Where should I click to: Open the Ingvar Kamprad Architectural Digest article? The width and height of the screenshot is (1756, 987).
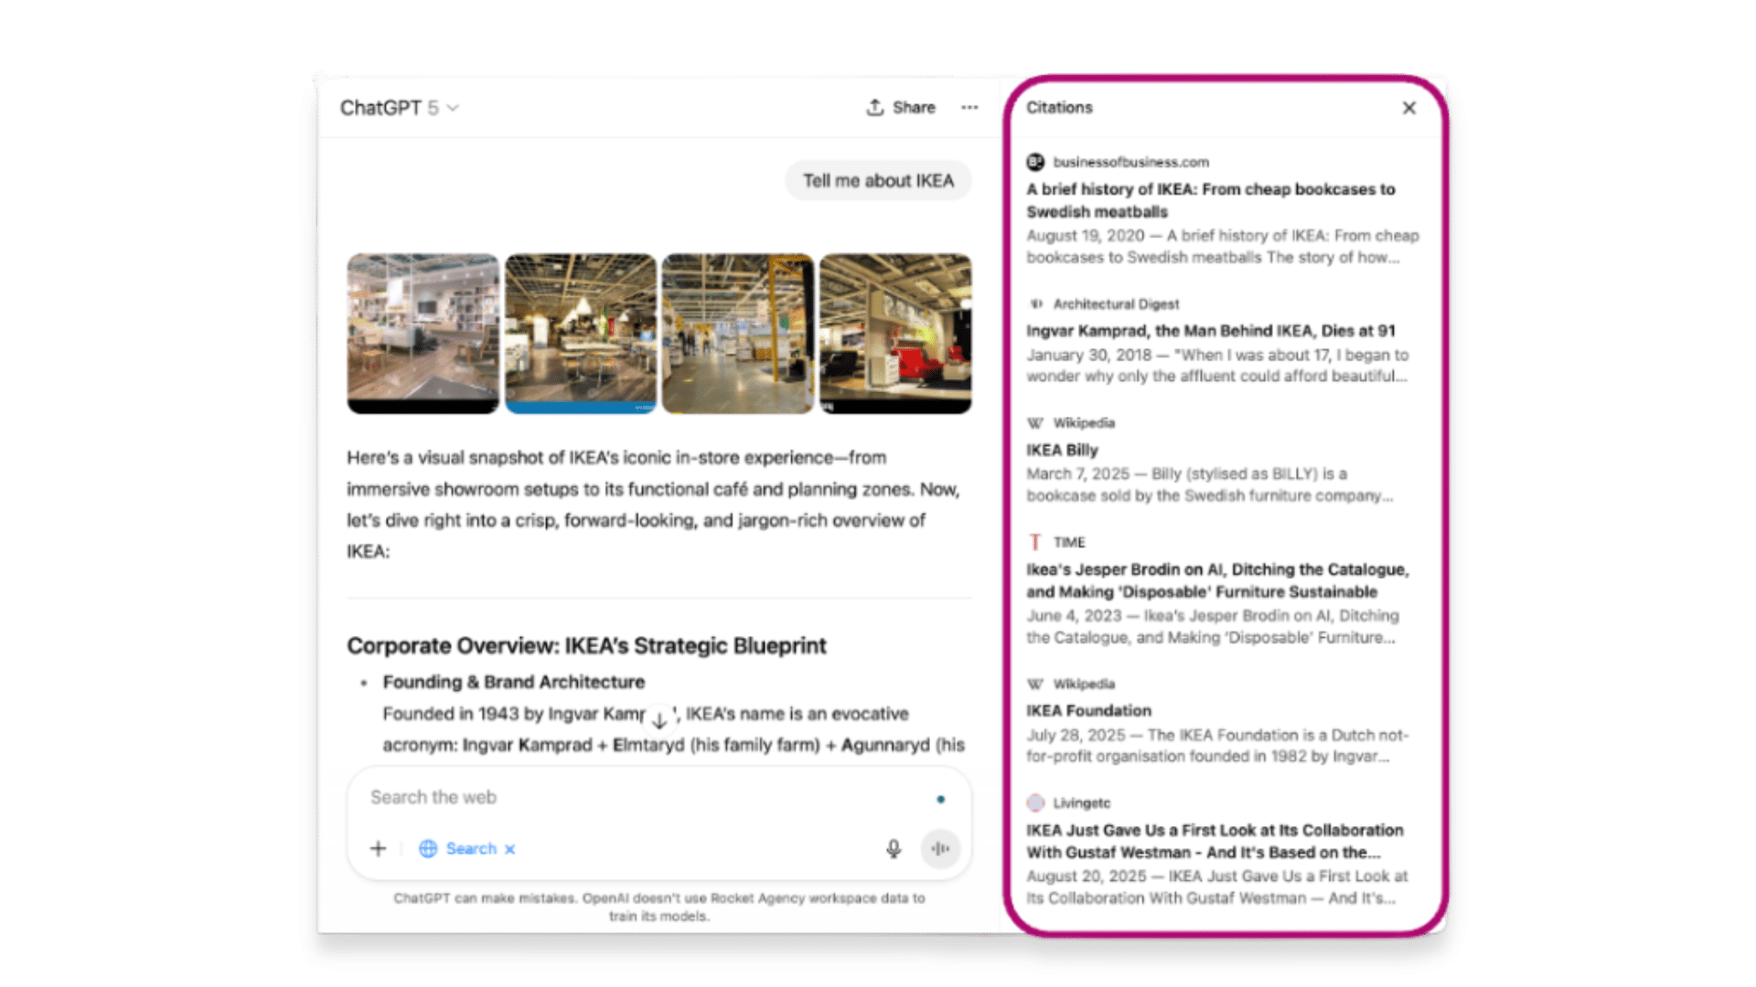coord(1210,331)
